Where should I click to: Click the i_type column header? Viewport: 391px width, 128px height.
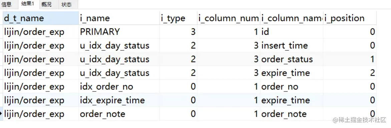tap(178, 18)
